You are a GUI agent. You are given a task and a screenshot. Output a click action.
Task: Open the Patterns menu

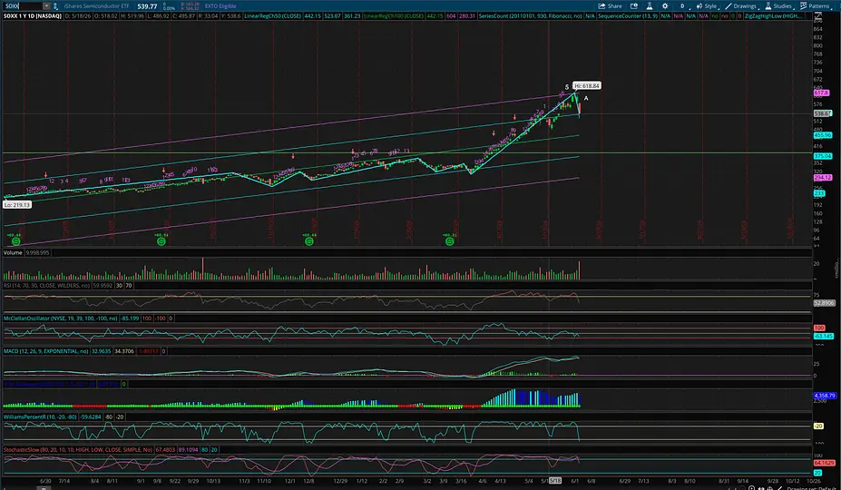click(816, 6)
